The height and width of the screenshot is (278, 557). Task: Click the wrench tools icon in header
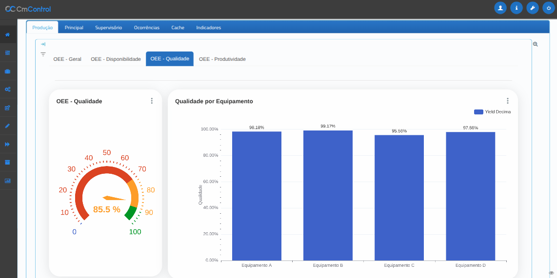tap(532, 8)
